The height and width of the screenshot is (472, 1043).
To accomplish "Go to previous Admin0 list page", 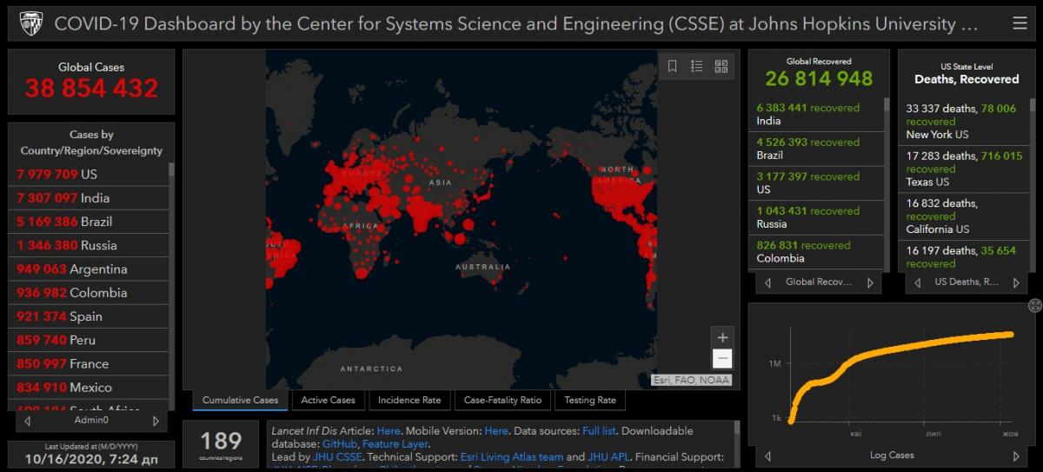I will [28, 421].
